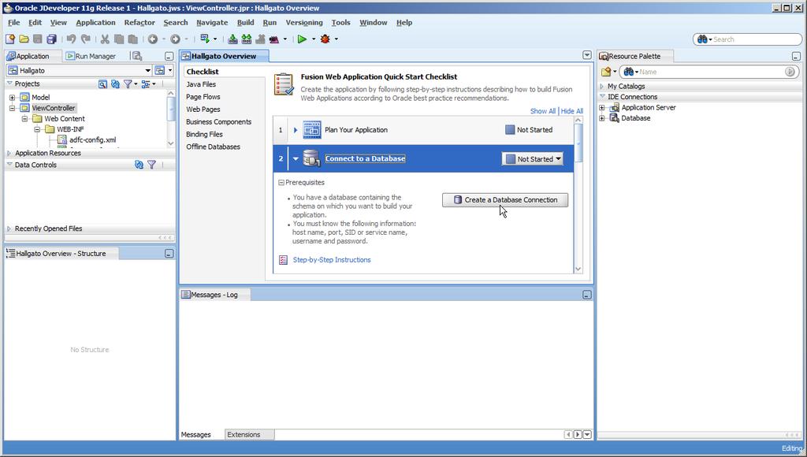Open the Tools menu
The height and width of the screenshot is (457, 807).
coord(340,23)
